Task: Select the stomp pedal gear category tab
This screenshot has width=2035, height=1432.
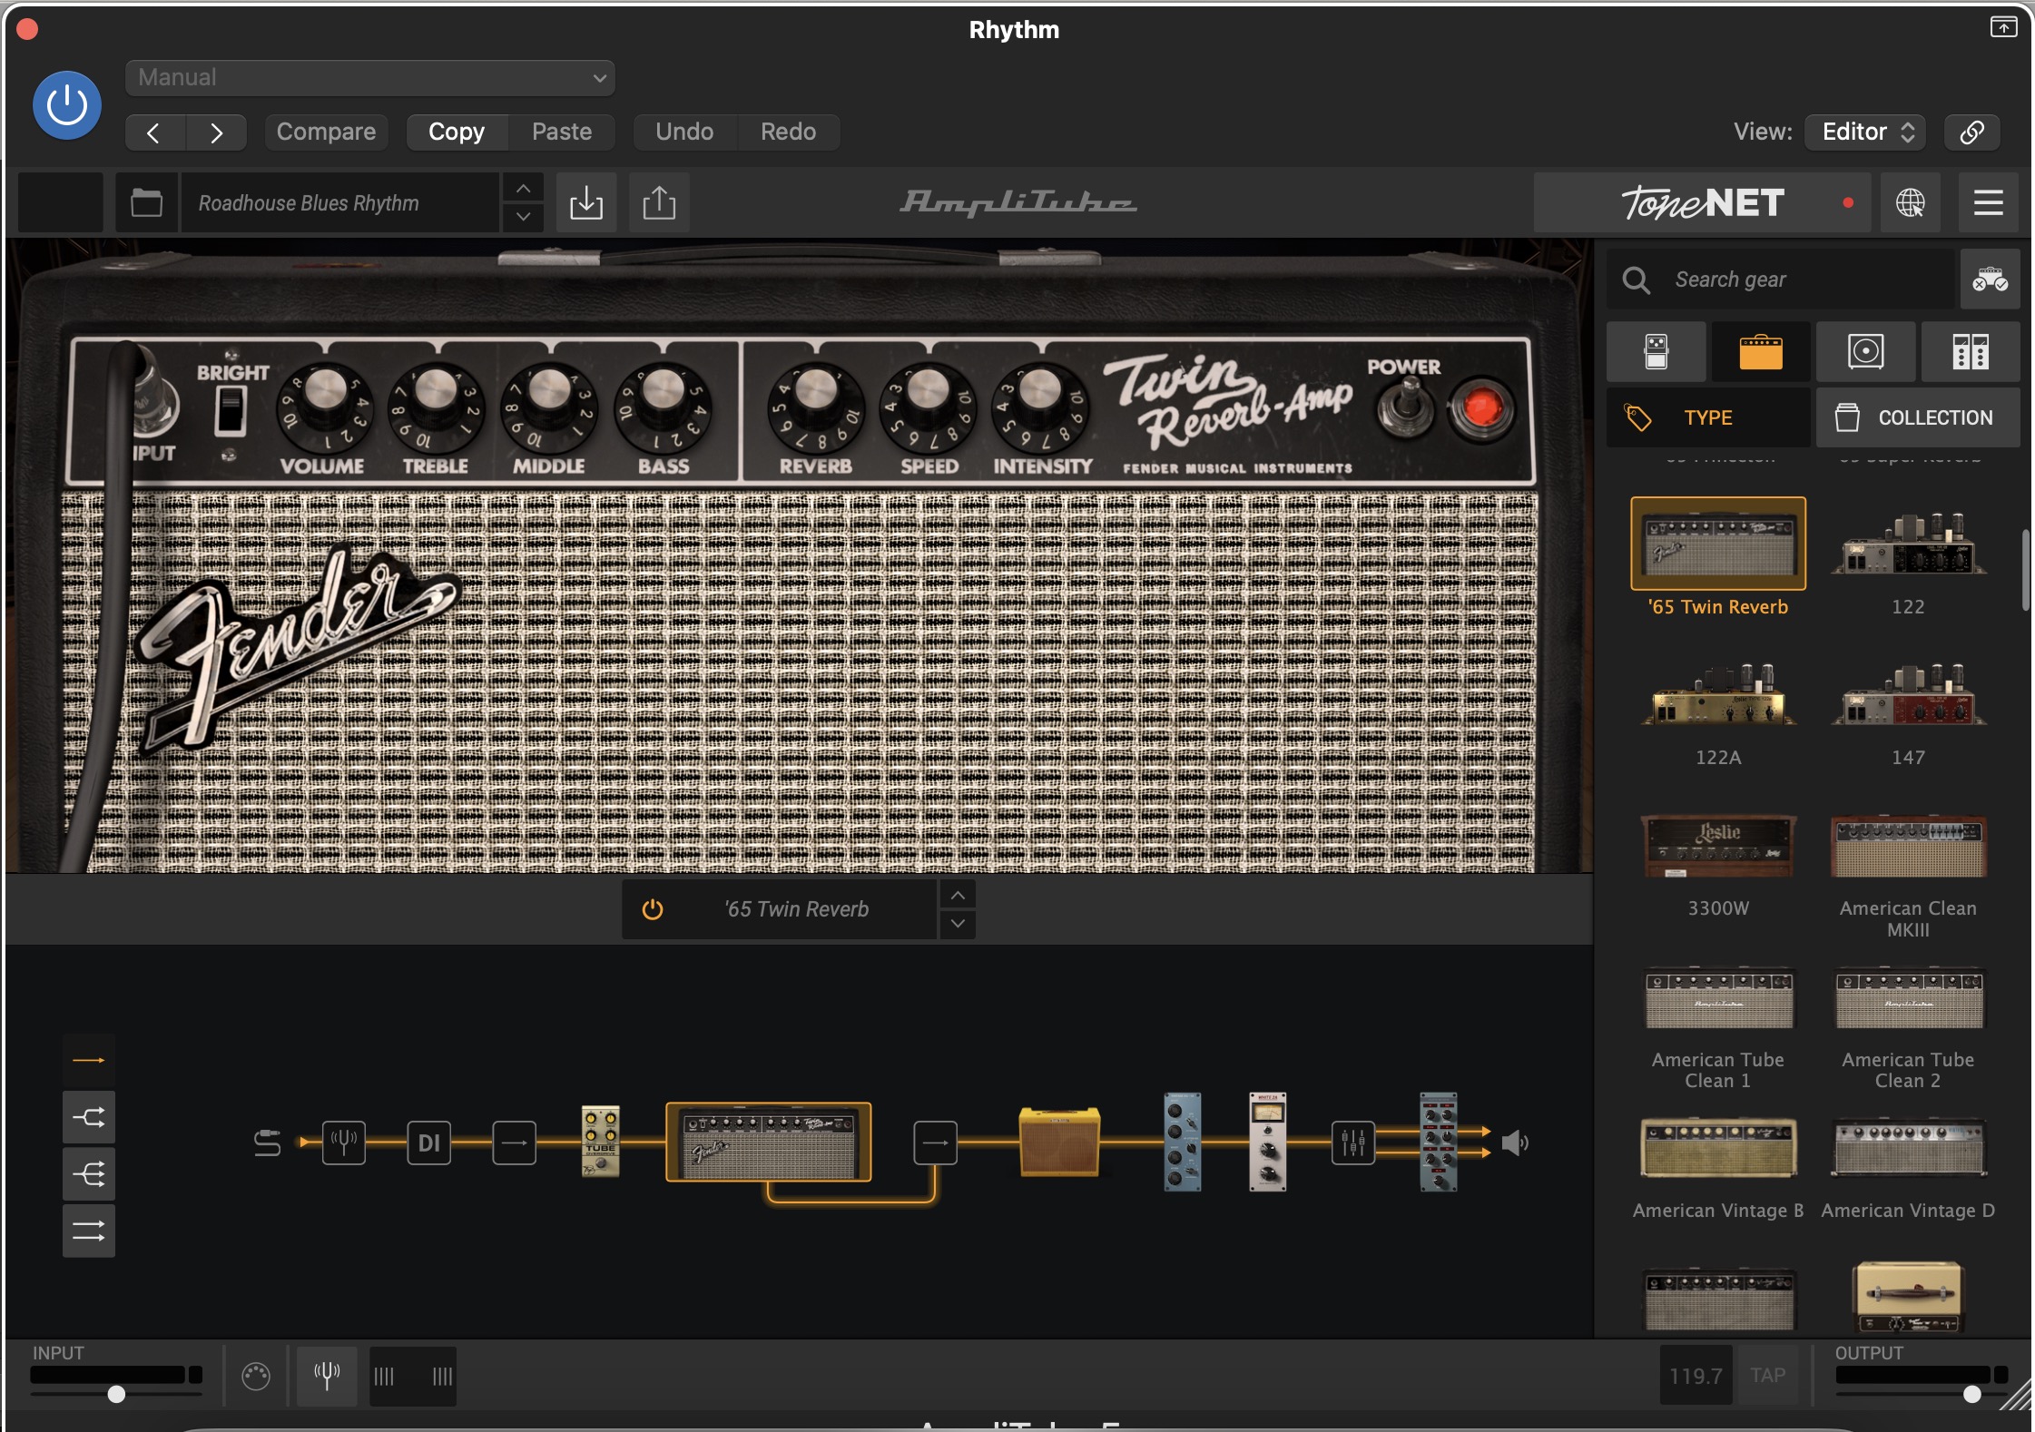Action: (x=1657, y=352)
